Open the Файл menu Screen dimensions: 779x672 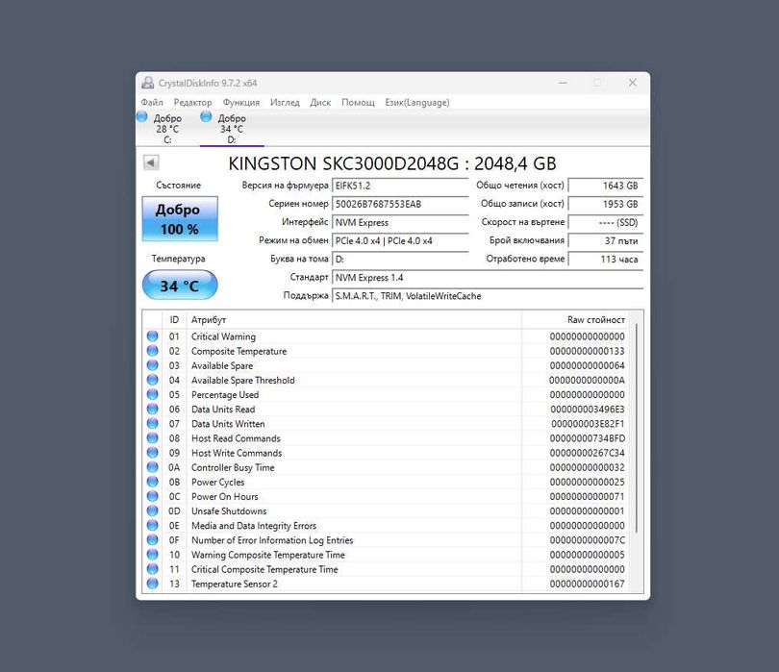coord(152,102)
